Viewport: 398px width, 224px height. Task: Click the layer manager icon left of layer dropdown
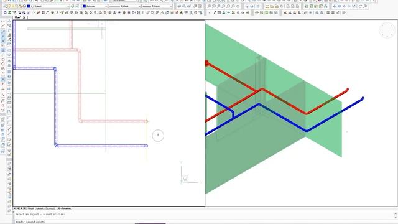[5, 6]
